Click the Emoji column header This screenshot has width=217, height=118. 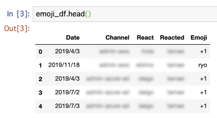(x=199, y=37)
